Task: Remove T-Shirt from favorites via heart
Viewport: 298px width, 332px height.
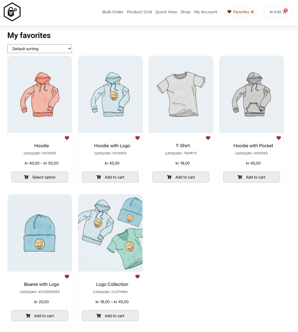Action: click(208, 138)
